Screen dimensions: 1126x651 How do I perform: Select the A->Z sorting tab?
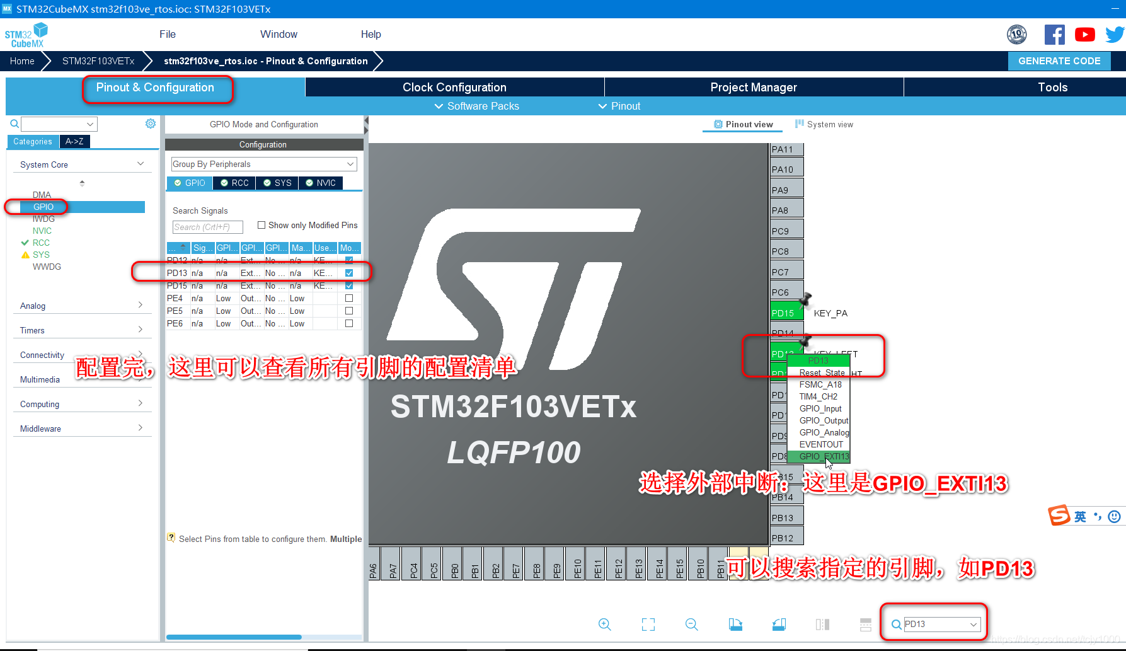click(74, 141)
